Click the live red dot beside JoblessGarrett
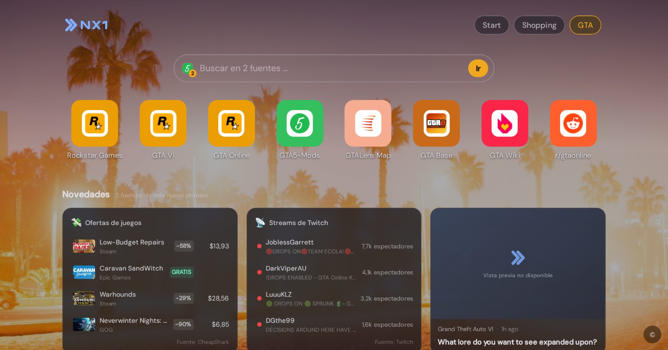The image size is (668, 350). click(259, 246)
